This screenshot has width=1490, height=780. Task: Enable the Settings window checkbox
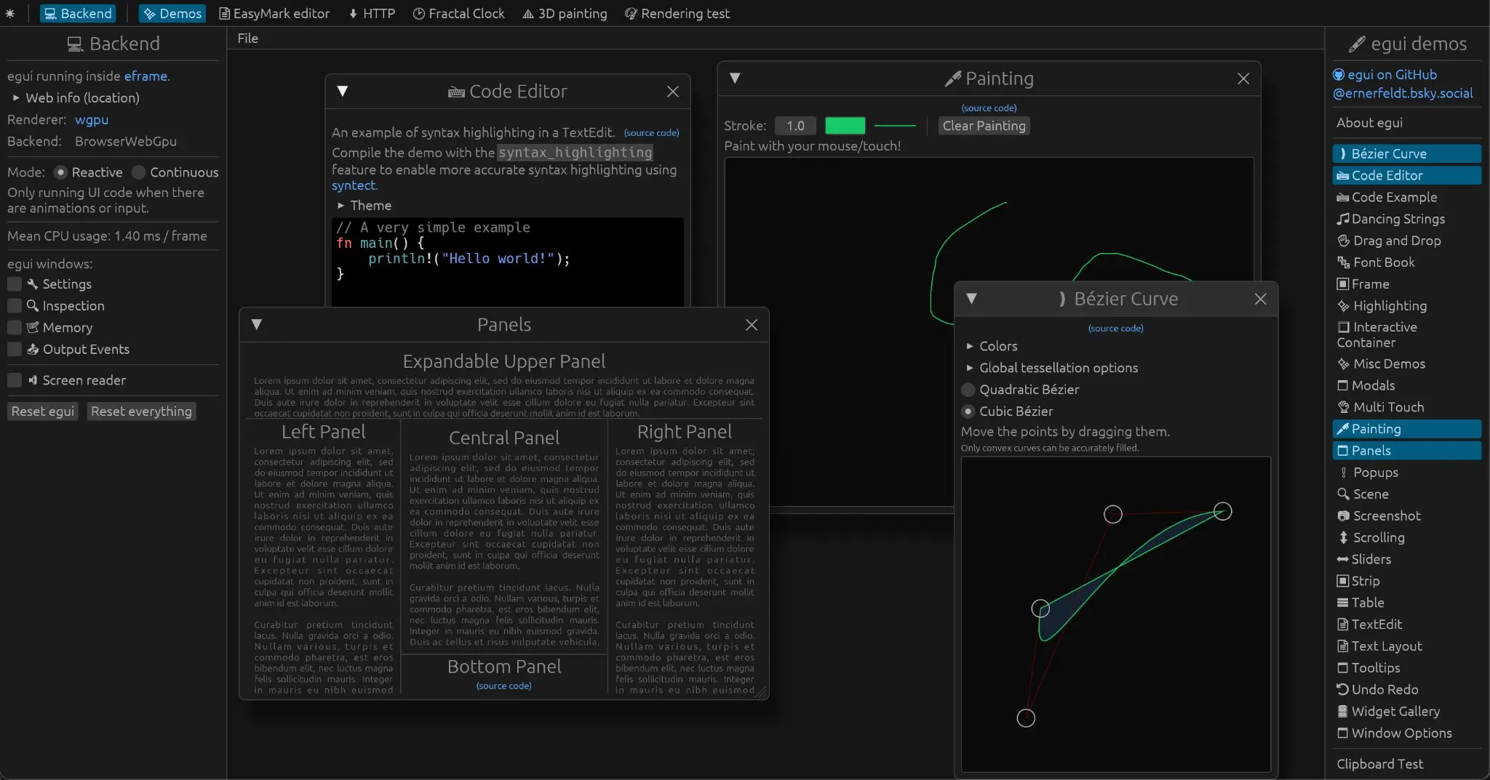pos(15,284)
